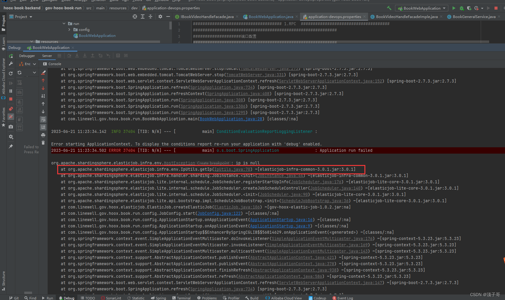Click the white up arrow in console gutter
Viewport: 505px width, 300px height.
[x=43, y=104]
